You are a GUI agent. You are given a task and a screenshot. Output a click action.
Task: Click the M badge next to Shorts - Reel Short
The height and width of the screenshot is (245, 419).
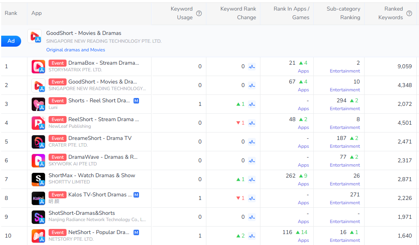(136, 101)
